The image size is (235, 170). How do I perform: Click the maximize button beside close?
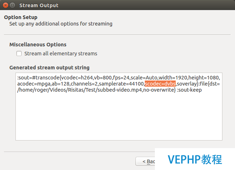[x=13, y=5]
